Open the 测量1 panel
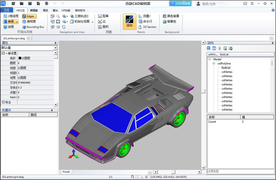The image size is (276, 180). click(144, 16)
